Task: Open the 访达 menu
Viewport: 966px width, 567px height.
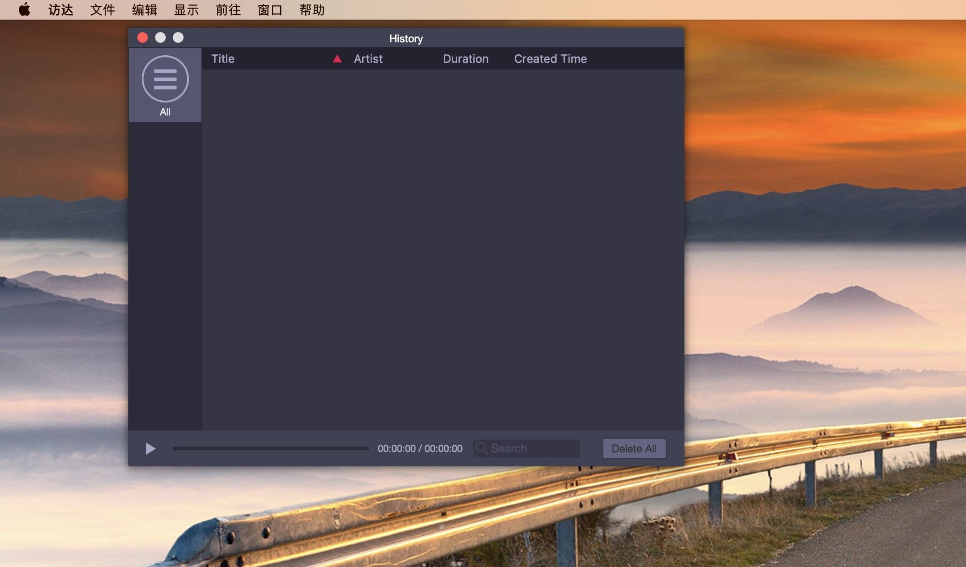Action: coord(61,10)
